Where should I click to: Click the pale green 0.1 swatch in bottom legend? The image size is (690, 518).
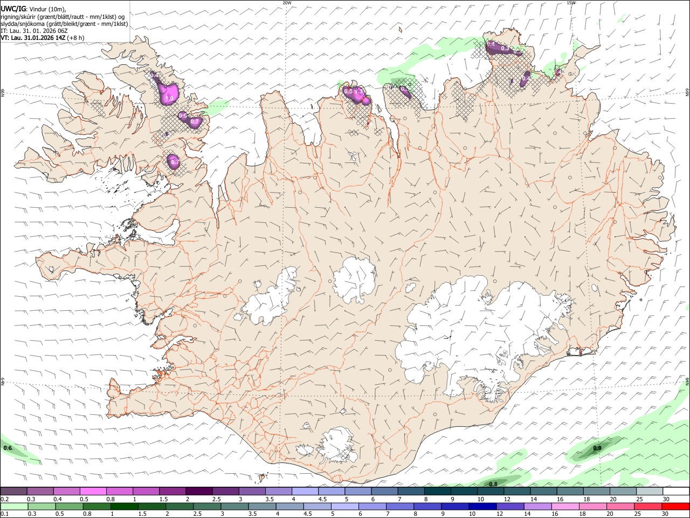click(13, 507)
